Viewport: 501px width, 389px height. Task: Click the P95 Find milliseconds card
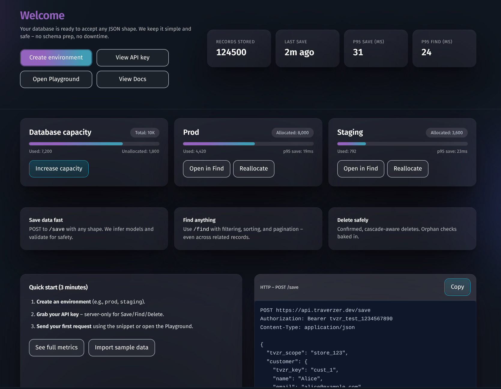click(444, 48)
